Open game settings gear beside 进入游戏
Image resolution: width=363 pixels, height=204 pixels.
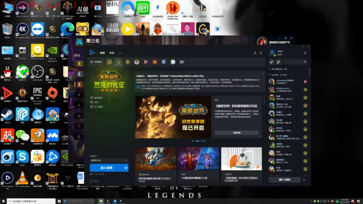[126, 168]
